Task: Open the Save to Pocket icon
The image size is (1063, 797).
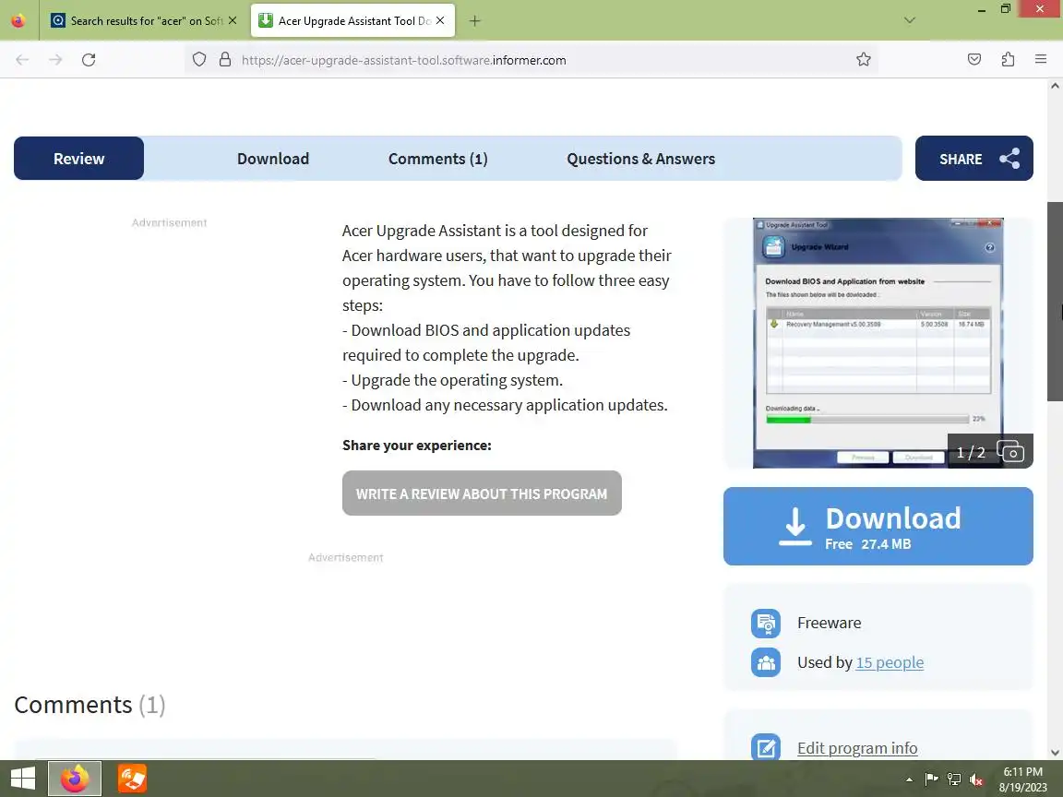Action: (x=974, y=60)
